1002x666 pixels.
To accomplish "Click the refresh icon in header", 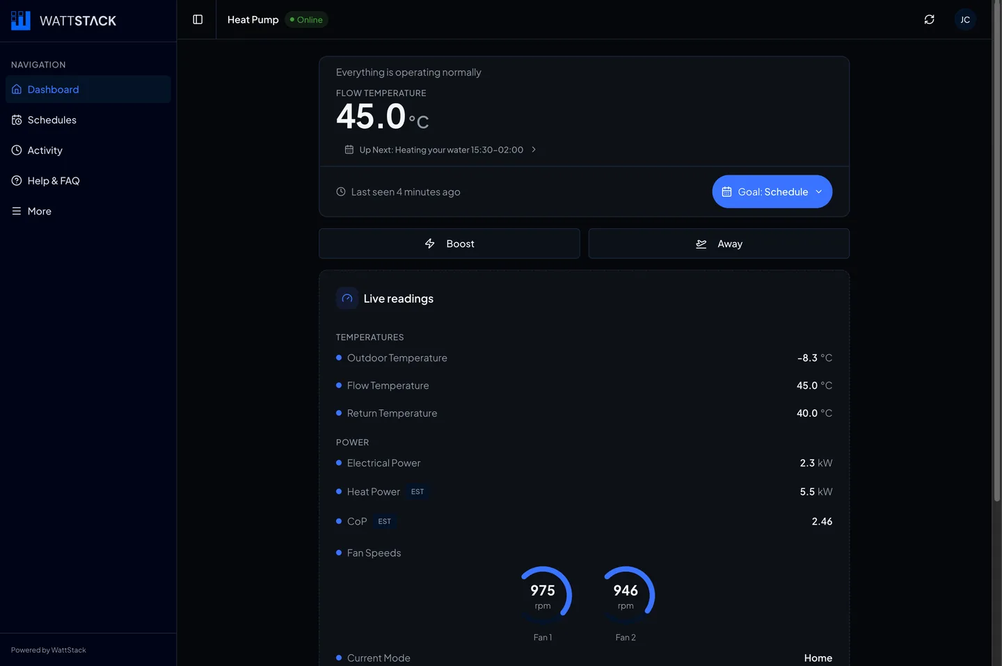I will tap(929, 19).
